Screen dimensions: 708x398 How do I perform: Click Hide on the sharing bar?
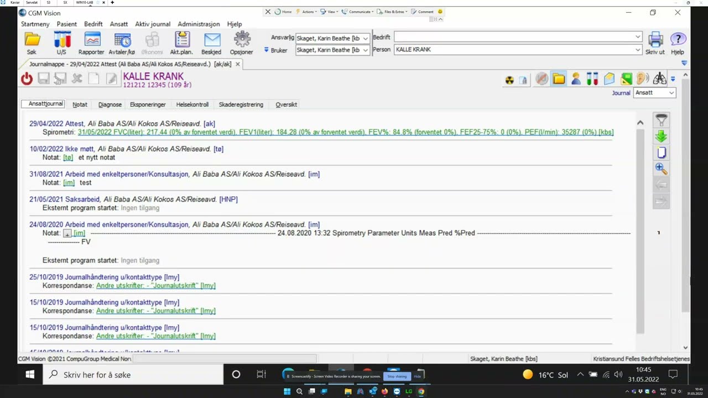418,376
